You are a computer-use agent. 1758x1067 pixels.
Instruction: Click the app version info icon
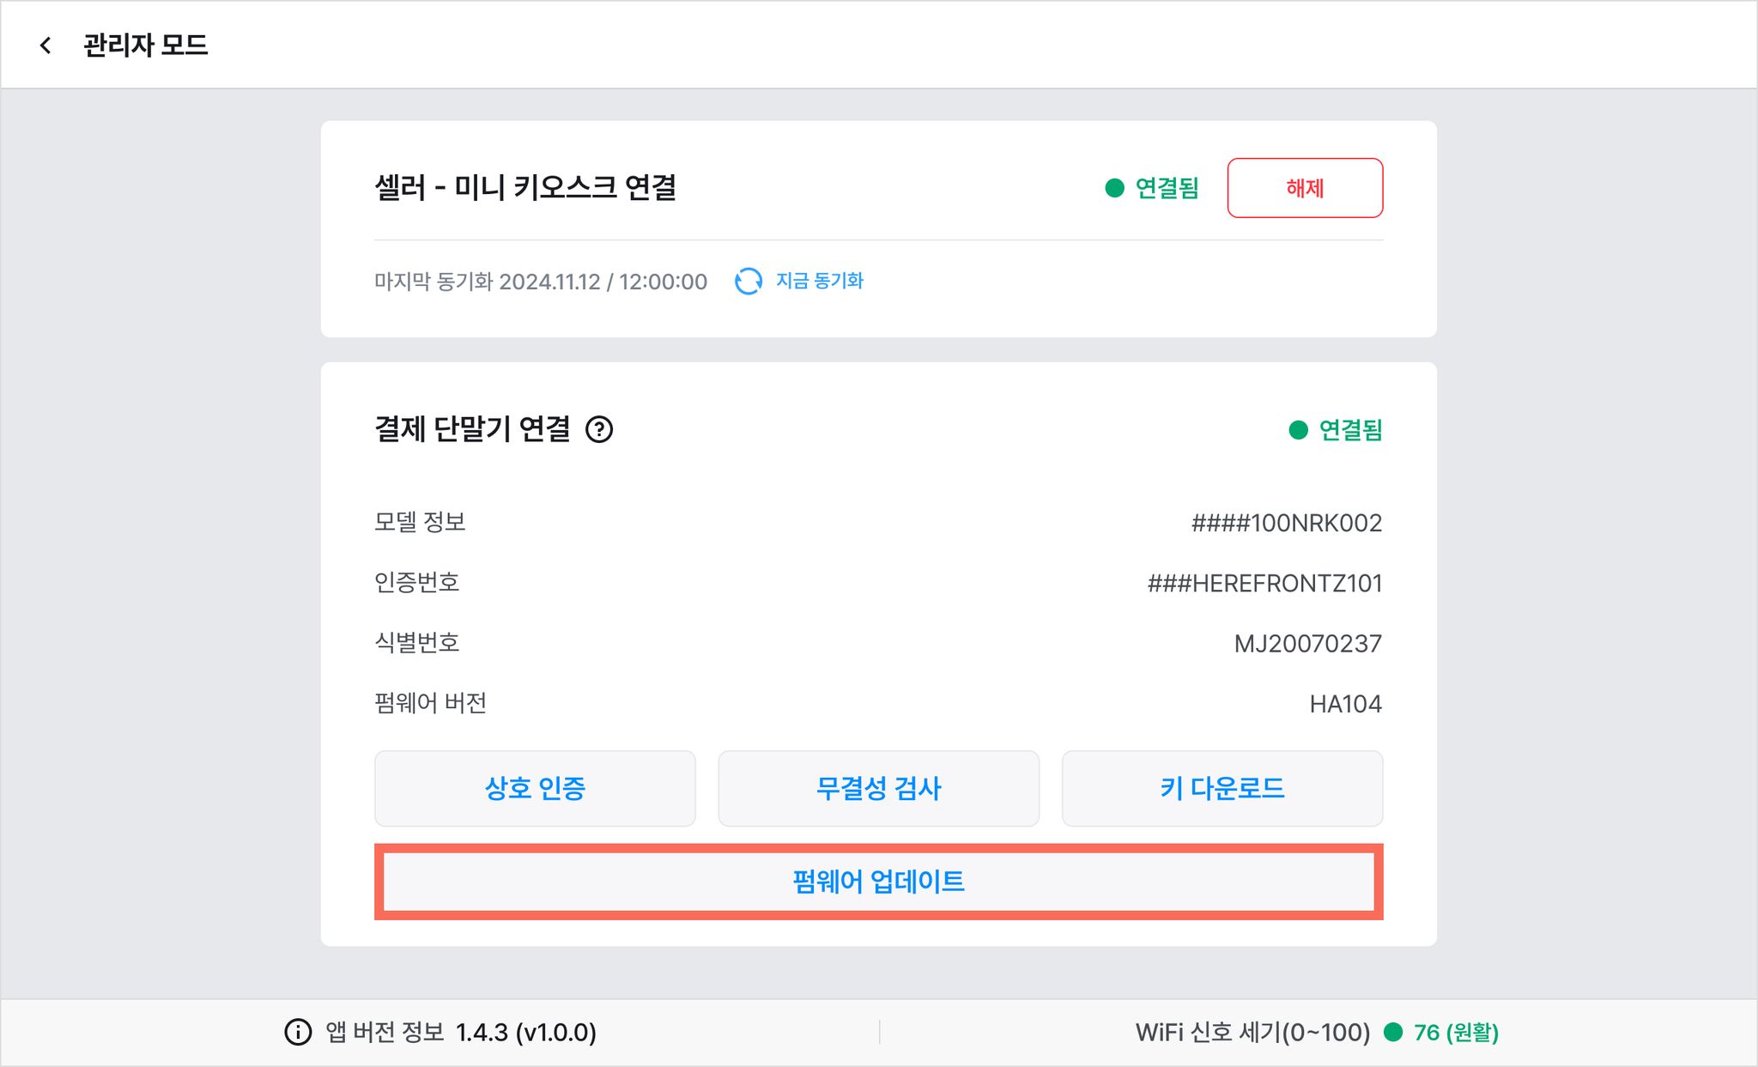point(298,1032)
